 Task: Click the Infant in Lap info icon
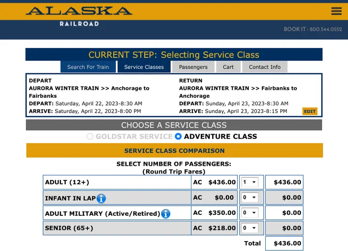[x=101, y=198]
